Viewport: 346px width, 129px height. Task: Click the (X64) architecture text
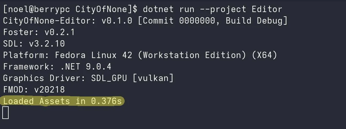[264, 55]
